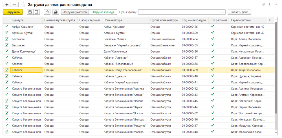Viewport: 282px width, 138px height.
Task: Select code cell 00-00000441
Action: click(x=194, y=82)
